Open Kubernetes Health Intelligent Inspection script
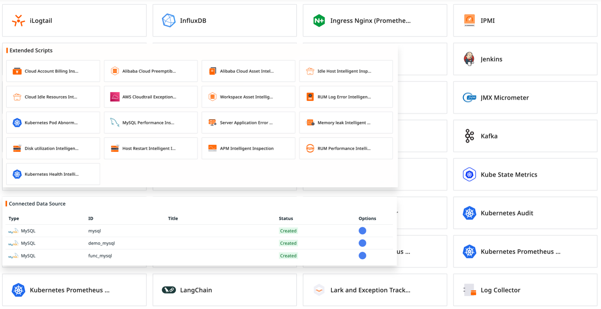The image size is (601, 309). point(53,174)
